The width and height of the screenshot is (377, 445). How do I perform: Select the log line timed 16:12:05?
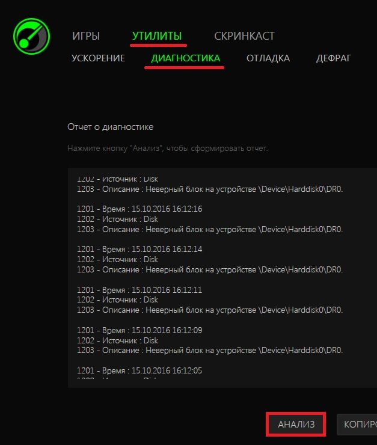click(139, 370)
